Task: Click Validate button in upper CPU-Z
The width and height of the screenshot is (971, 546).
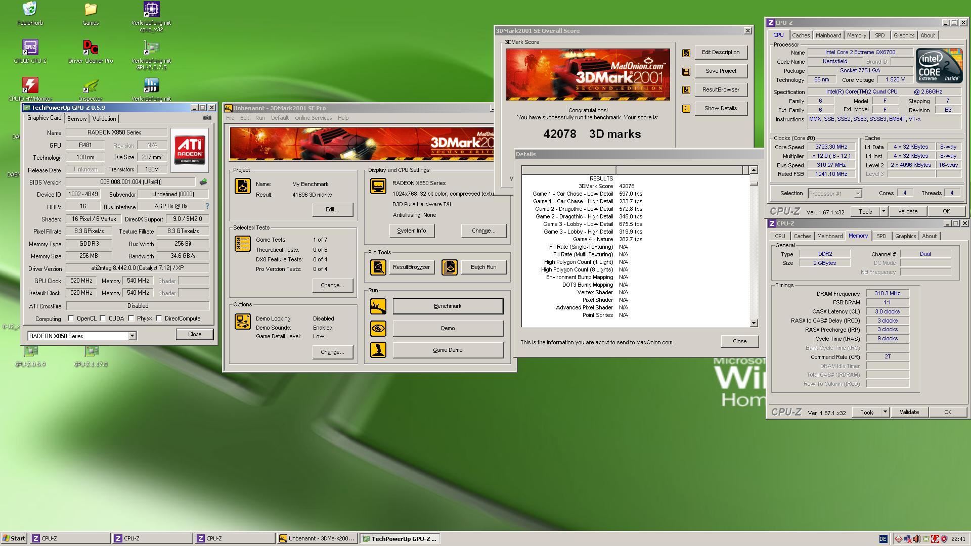Action: click(x=908, y=211)
